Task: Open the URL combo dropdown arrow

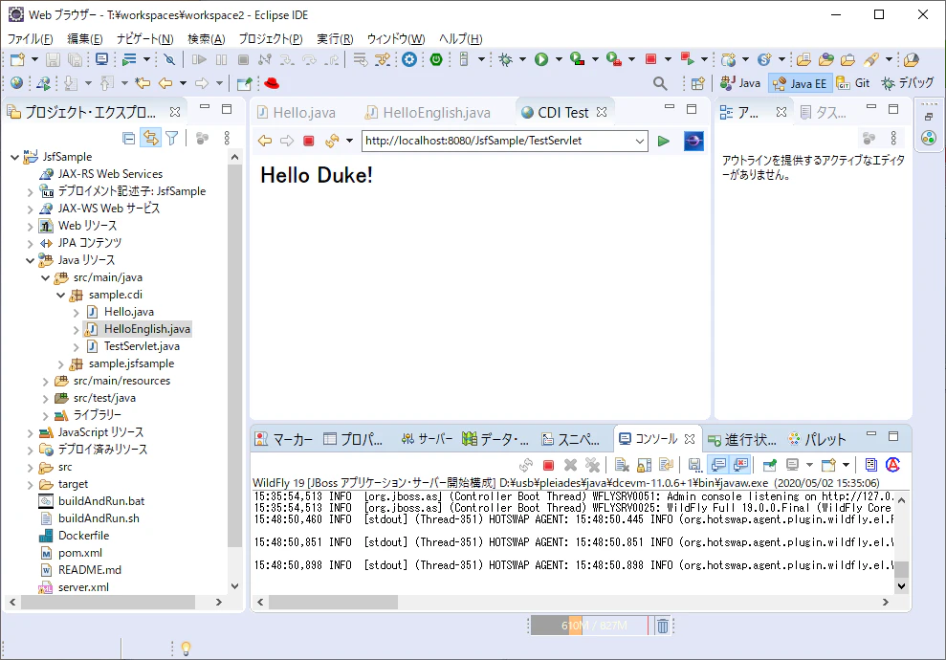Action: pyautogui.click(x=639, y=142)
